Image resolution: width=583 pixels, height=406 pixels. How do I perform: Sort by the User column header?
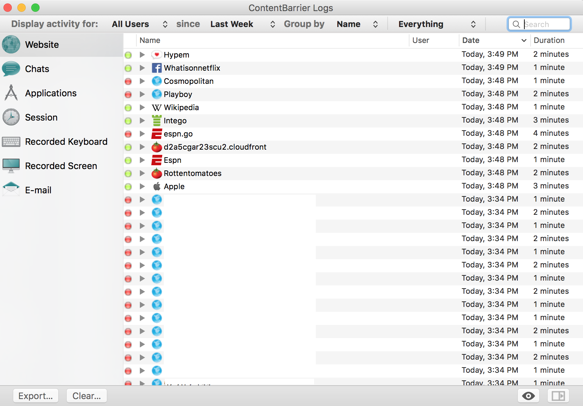coord(434,40)
